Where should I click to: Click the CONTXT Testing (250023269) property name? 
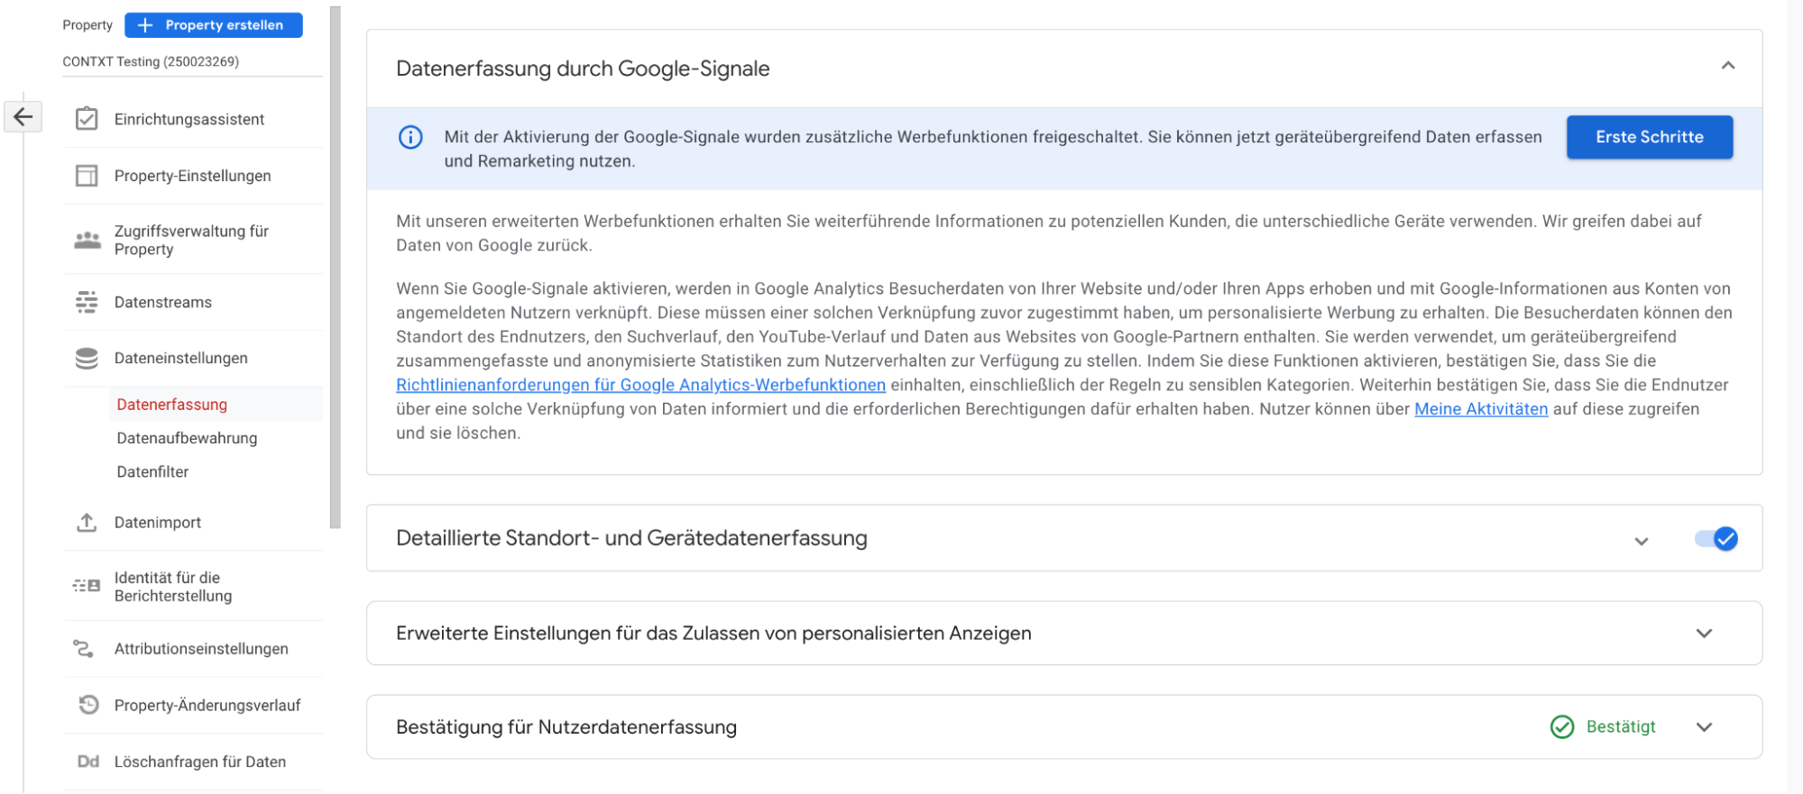pyautogui.click(x=151, y=61)
